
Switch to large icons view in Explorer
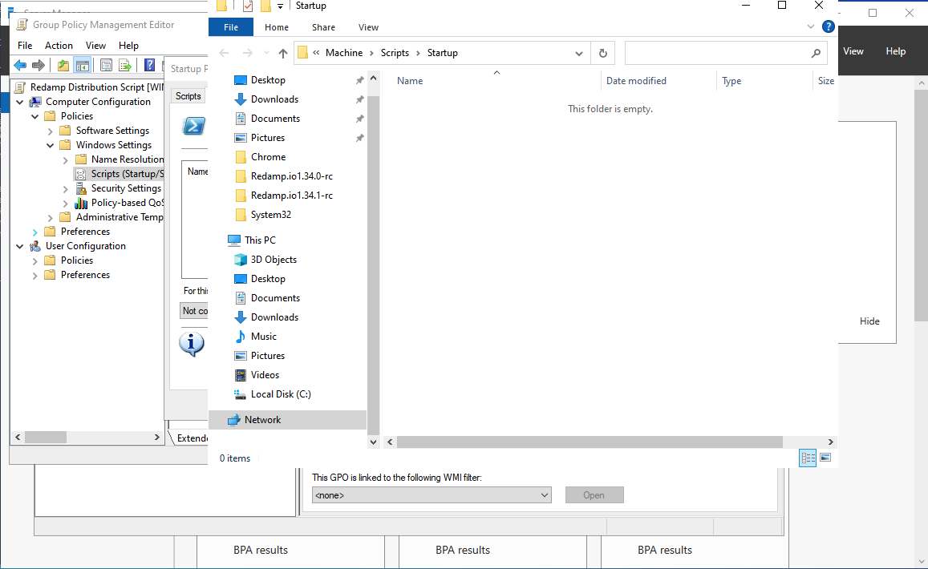825,458
